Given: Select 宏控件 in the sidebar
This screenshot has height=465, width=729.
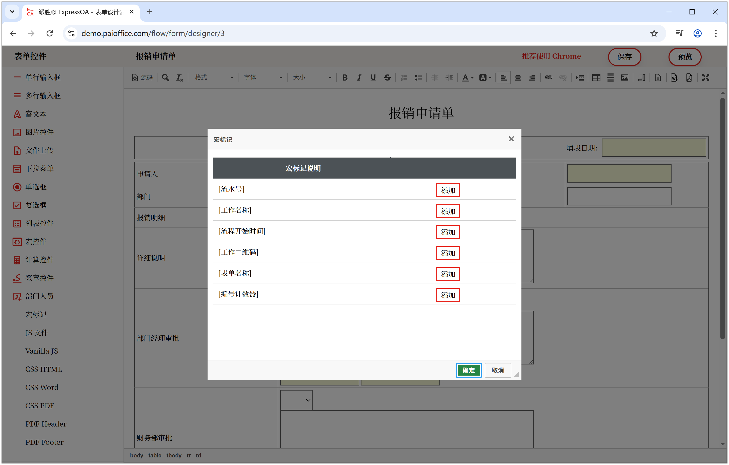Looking at the screenshot, I should pyautogui.click(x=36, y=242).
